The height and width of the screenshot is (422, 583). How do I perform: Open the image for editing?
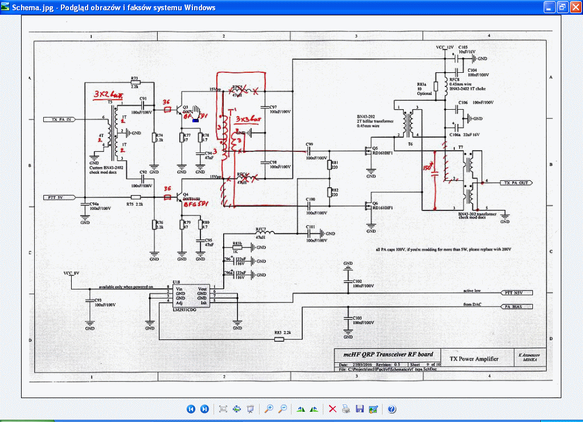[x=373, y=409]
